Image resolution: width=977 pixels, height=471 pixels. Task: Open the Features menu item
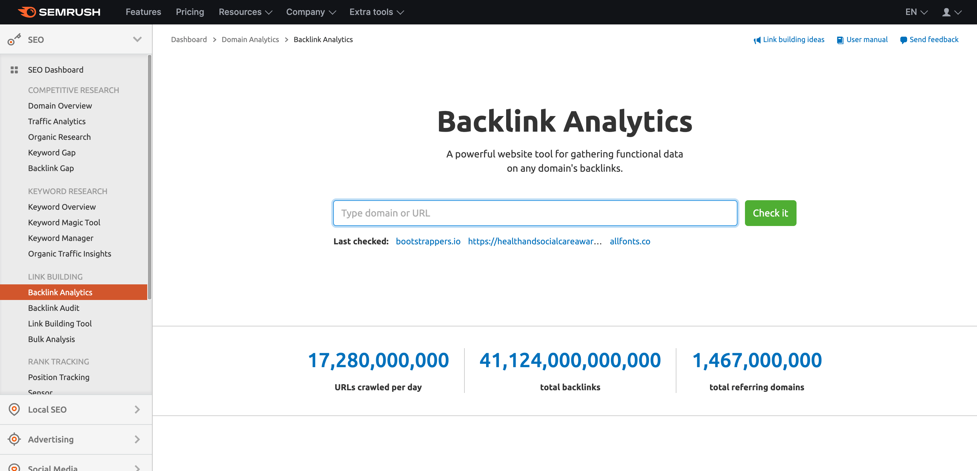143,12
